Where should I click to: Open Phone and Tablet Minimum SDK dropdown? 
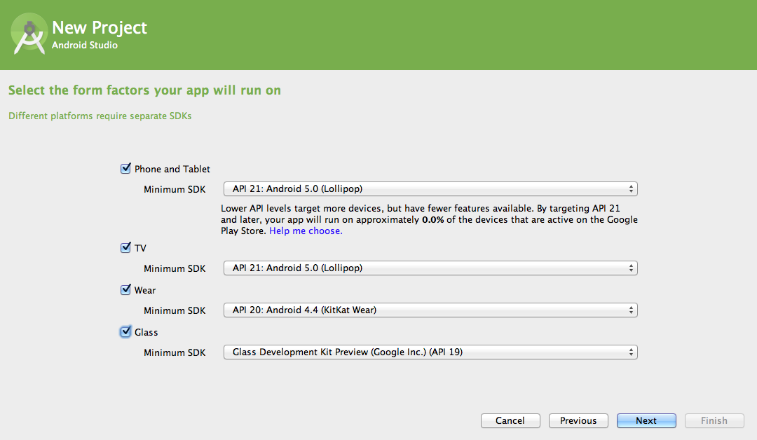coord(430,189)
